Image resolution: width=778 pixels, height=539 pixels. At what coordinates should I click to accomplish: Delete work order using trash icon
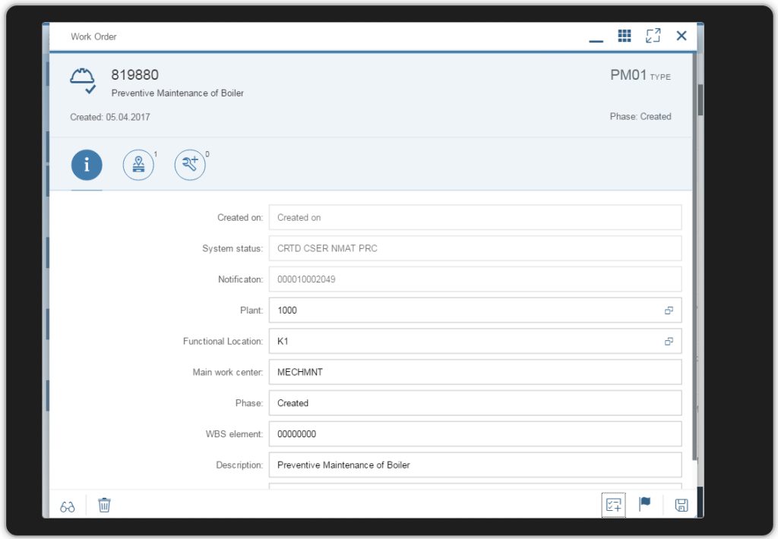104,506
